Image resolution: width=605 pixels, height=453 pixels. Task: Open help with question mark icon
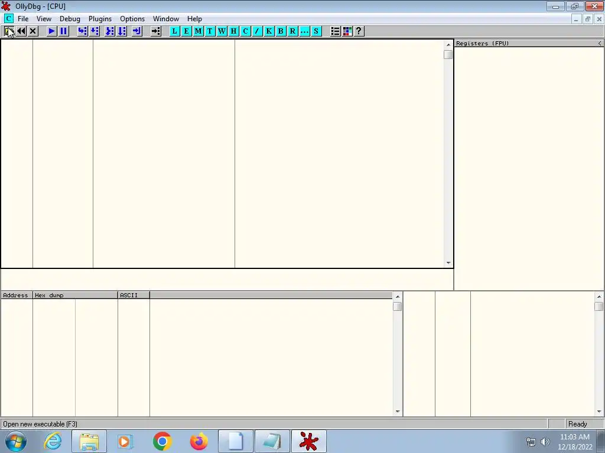359,31
